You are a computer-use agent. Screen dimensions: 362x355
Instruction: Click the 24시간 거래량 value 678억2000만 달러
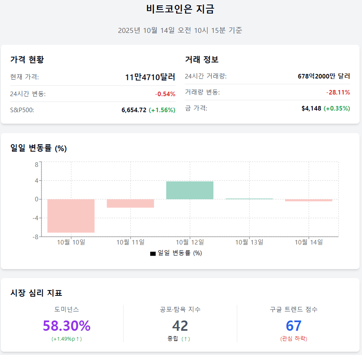coord(324,76)
